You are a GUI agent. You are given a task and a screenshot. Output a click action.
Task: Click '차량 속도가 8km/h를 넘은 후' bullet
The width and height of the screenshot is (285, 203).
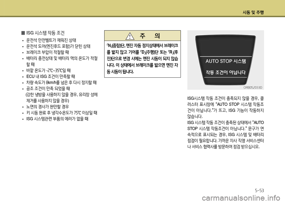pos(61,83)
